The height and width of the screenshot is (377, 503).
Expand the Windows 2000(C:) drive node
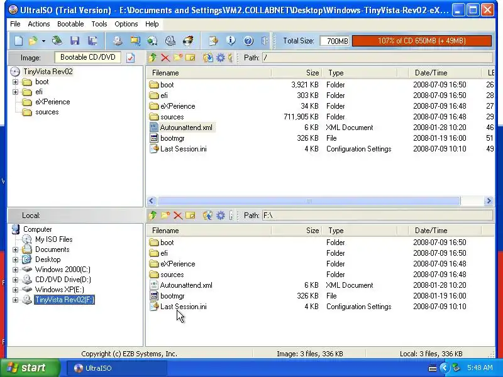(15, 270)
